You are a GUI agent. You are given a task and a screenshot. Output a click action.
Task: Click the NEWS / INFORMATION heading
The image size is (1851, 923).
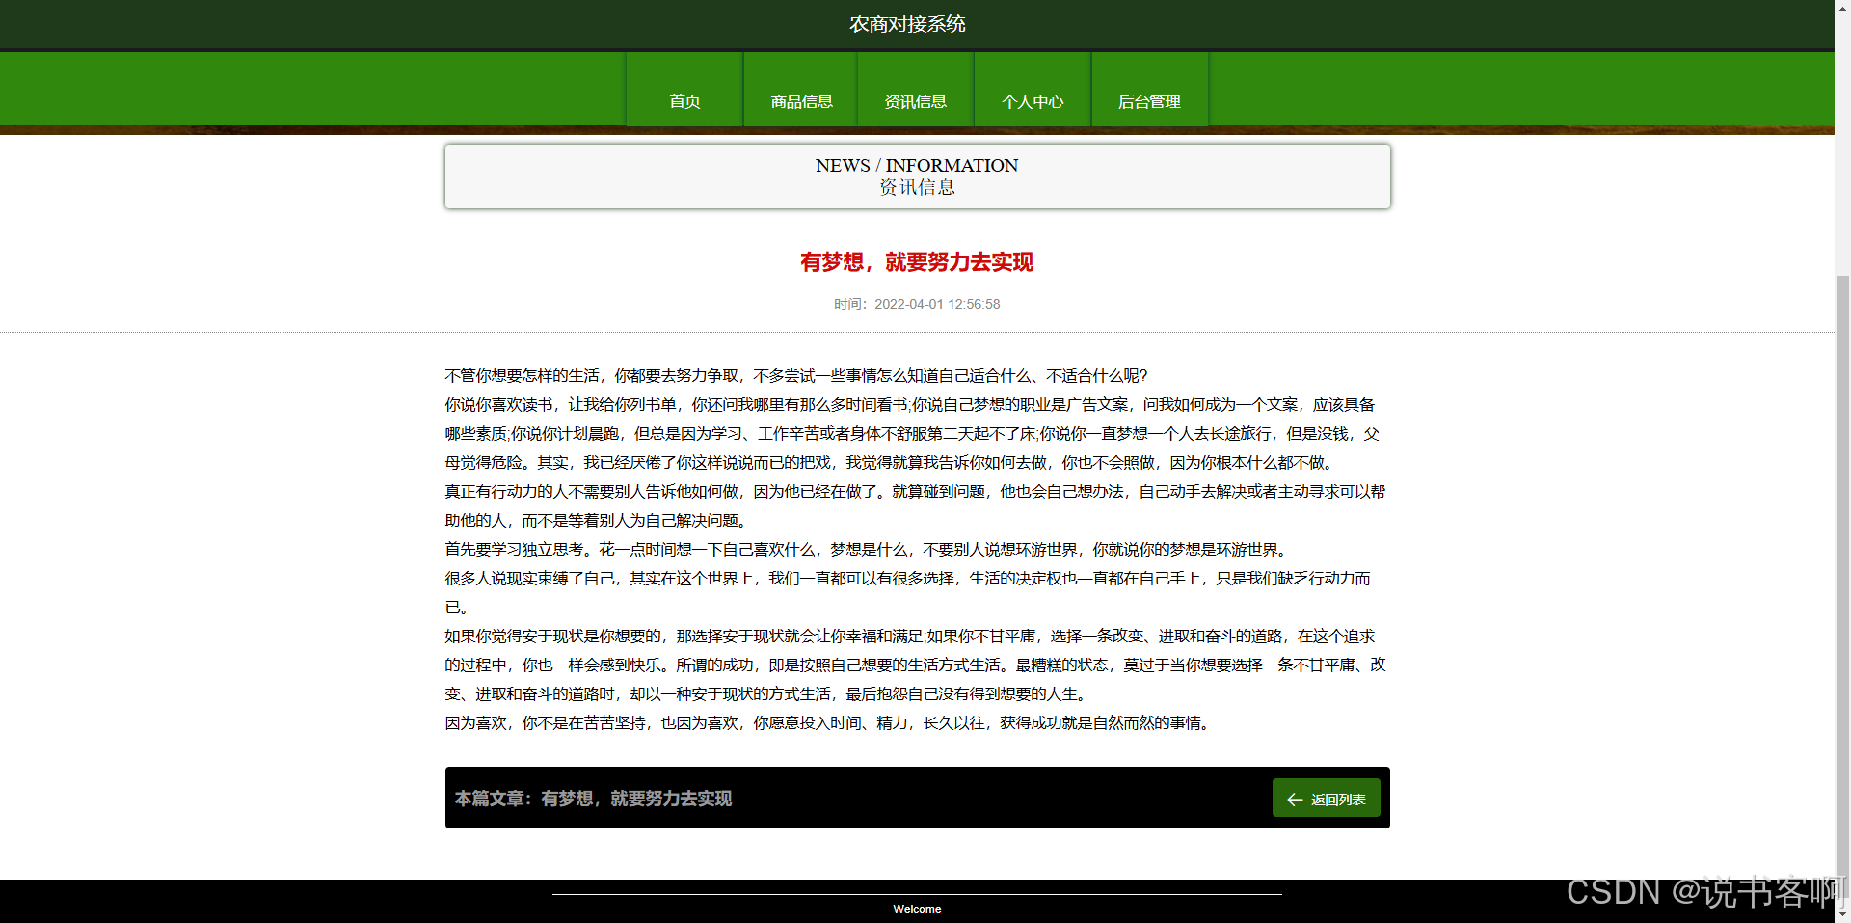pyautogui.click(x=917, y=165)
